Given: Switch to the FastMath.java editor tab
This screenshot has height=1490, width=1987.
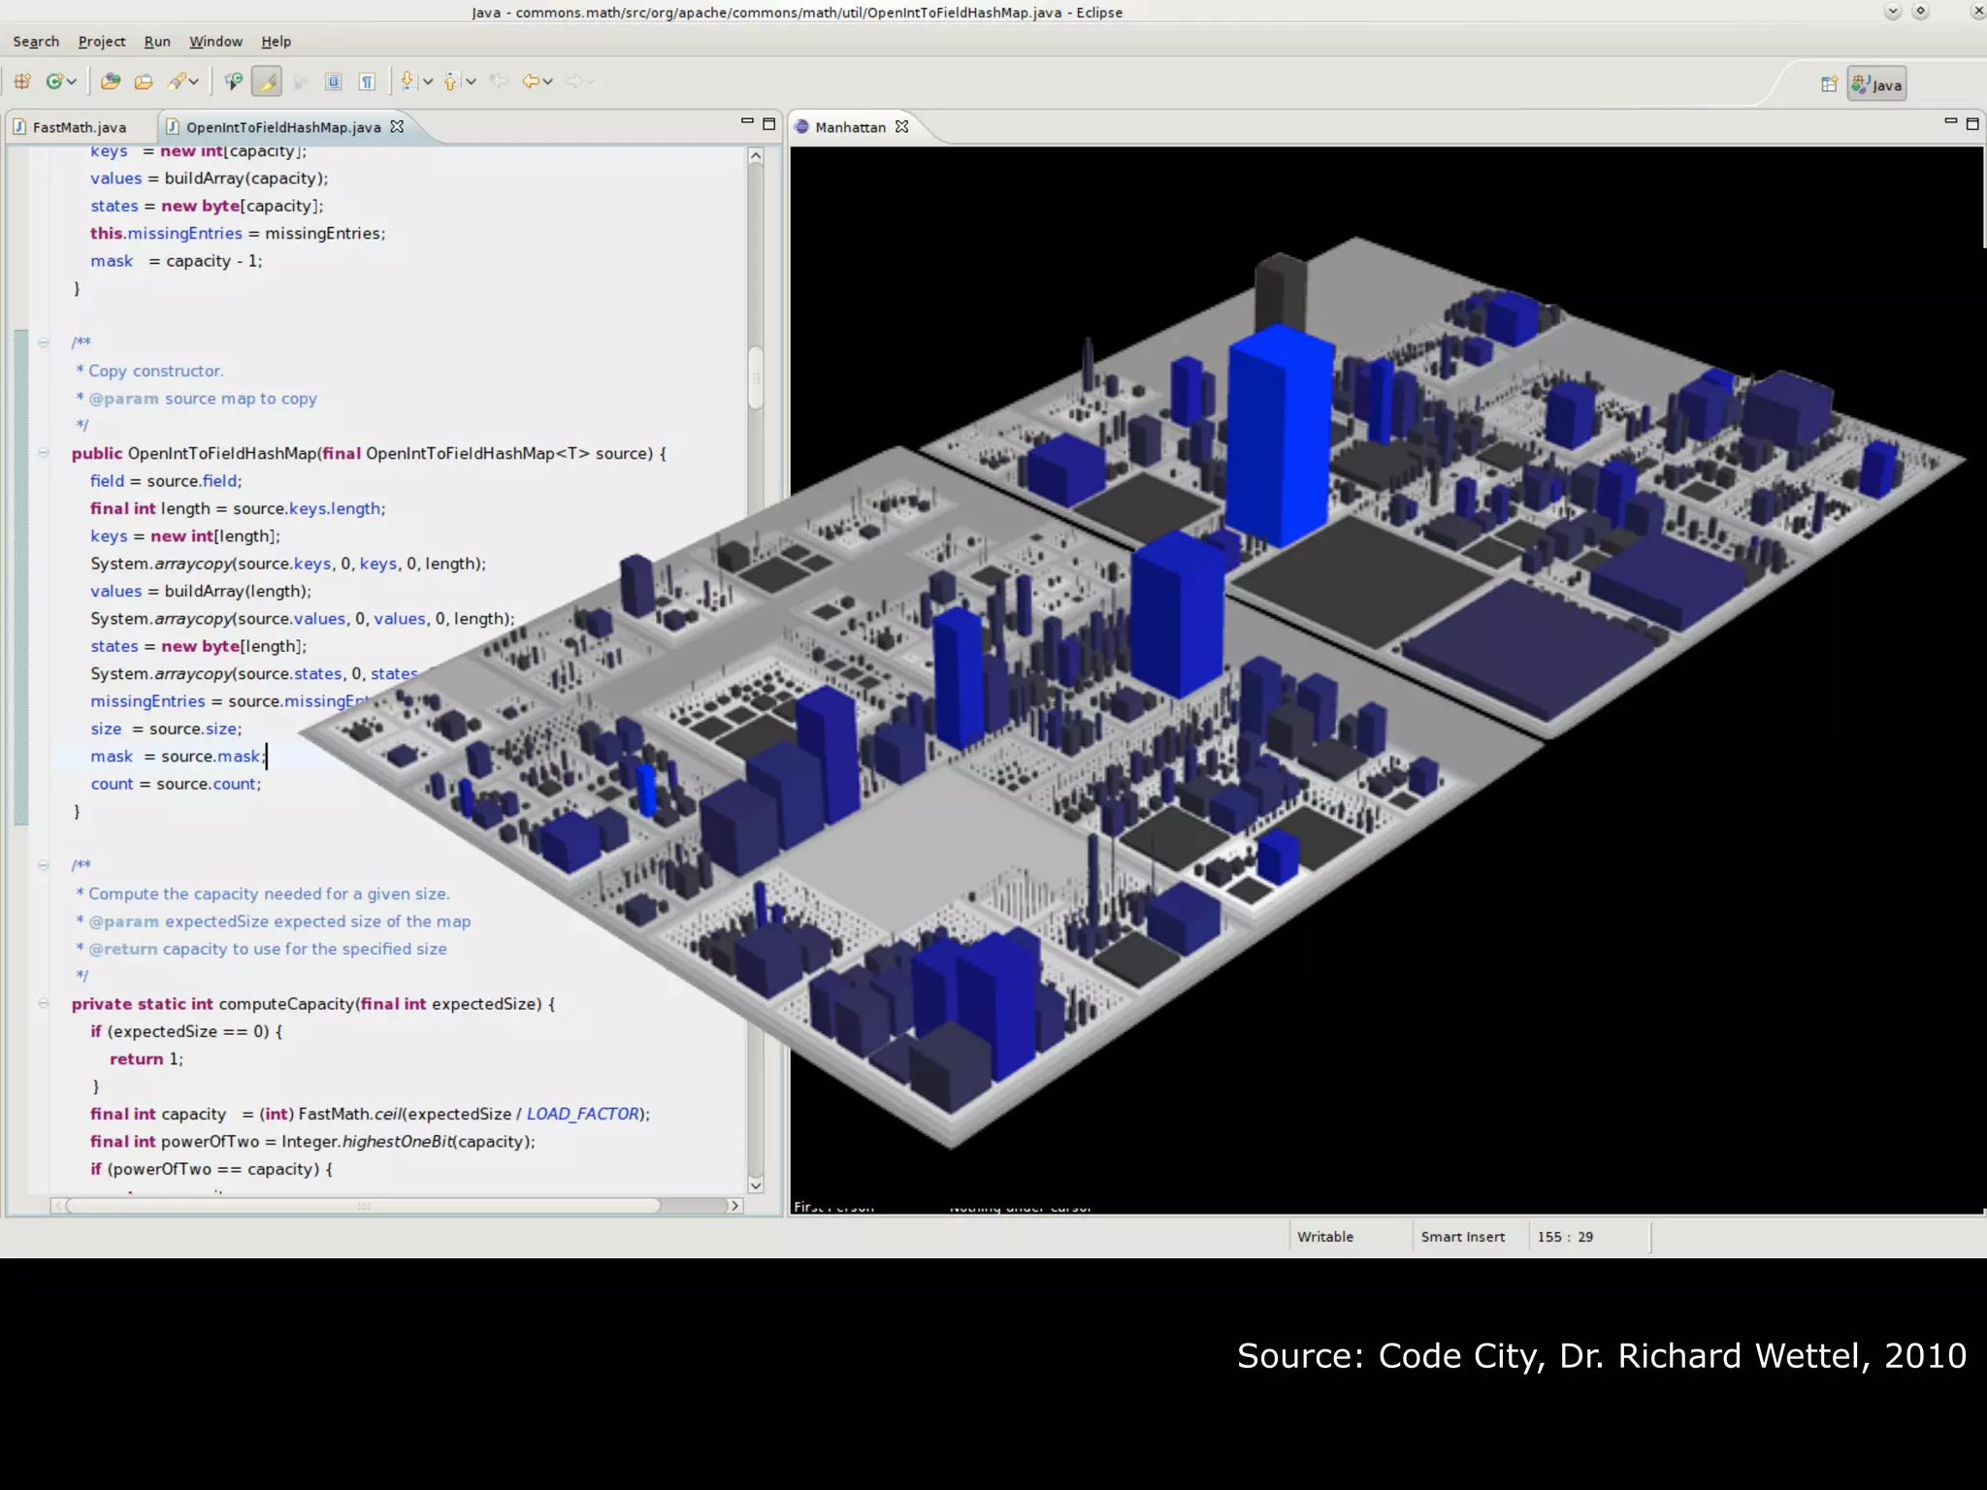Looking at the screenshot, I should (80, 127).
